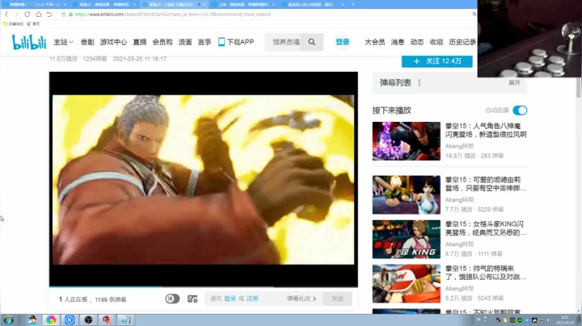Reload the page with the refresh icon

(x=27, y=14)
